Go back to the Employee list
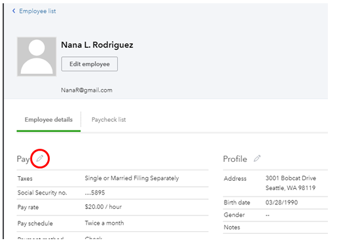The width and height of the screenshot is (339, 247). click(37, 11)
